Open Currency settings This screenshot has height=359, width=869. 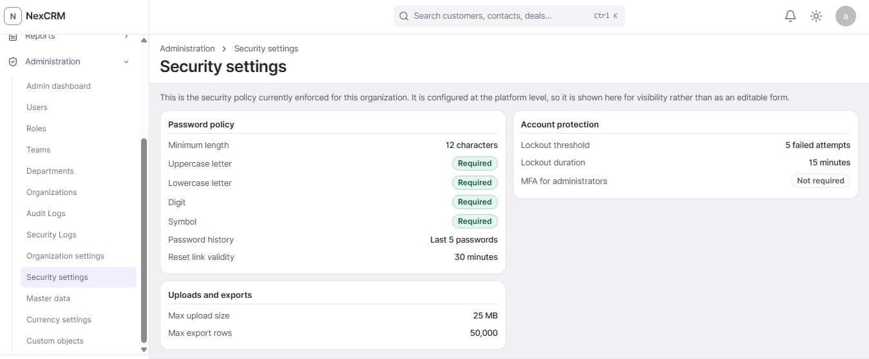[59, 320]
